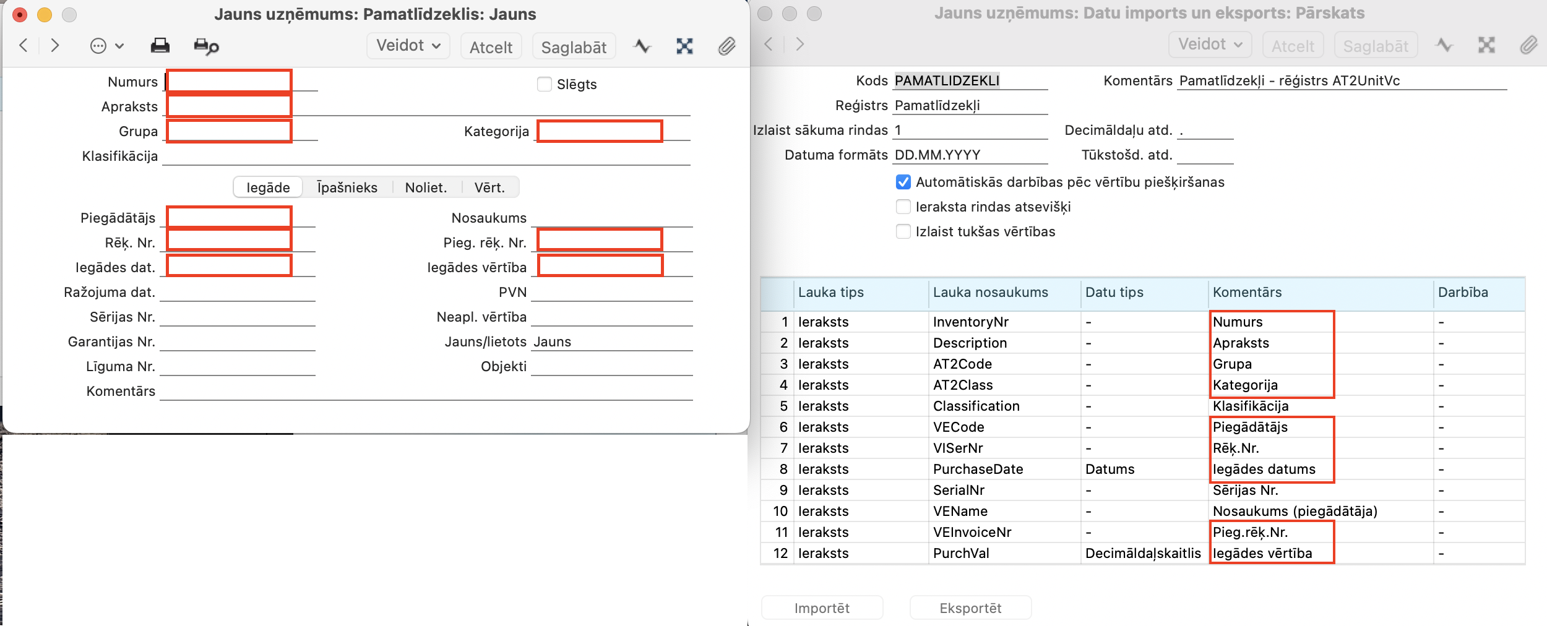Switch to the Īpašnieks tab

(347, 187)
